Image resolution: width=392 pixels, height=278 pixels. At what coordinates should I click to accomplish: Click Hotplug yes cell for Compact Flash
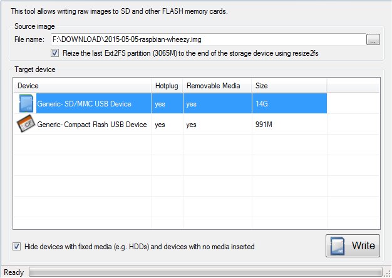click(160, 125)
